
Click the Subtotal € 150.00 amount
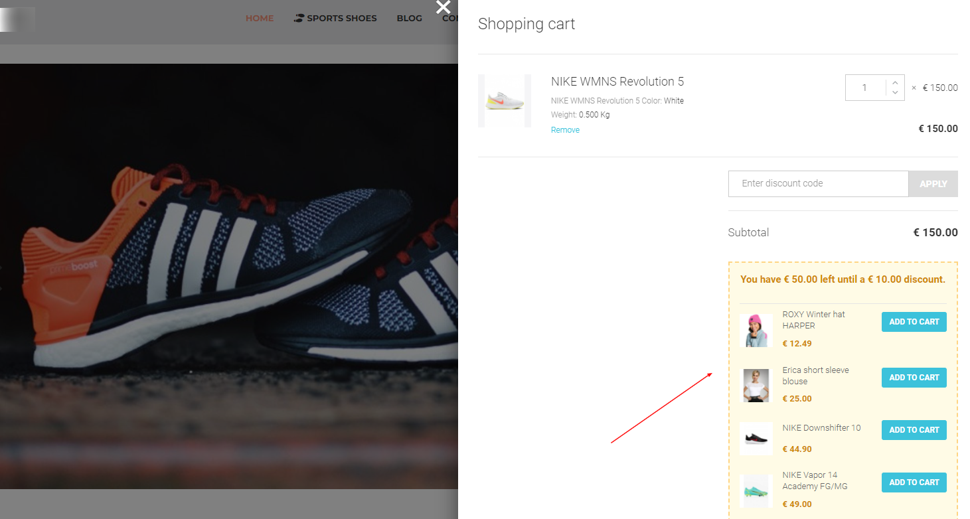pos(935,233)
